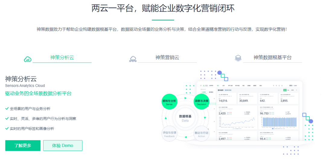The width and height of the screenshot is (326, 163).
Task: Click the green text 驱动业务的全场景数据分析平台
Action: [38, 93]
